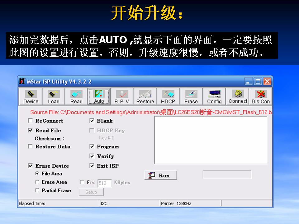
Task: Disable the Exit ISP checkbox
Action: point(92,166)
